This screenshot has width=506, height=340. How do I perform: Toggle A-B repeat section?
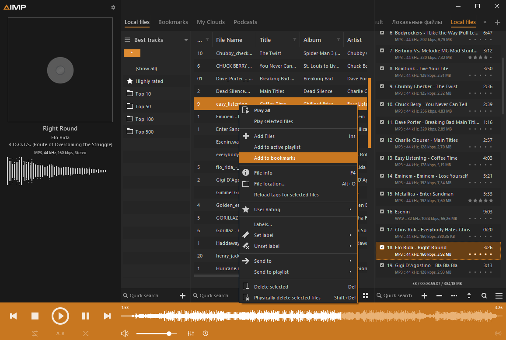click(60, 333)
